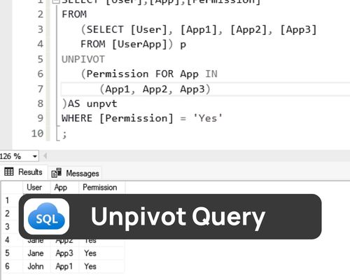Switch to the Messages tab

[x=75, y=173]
